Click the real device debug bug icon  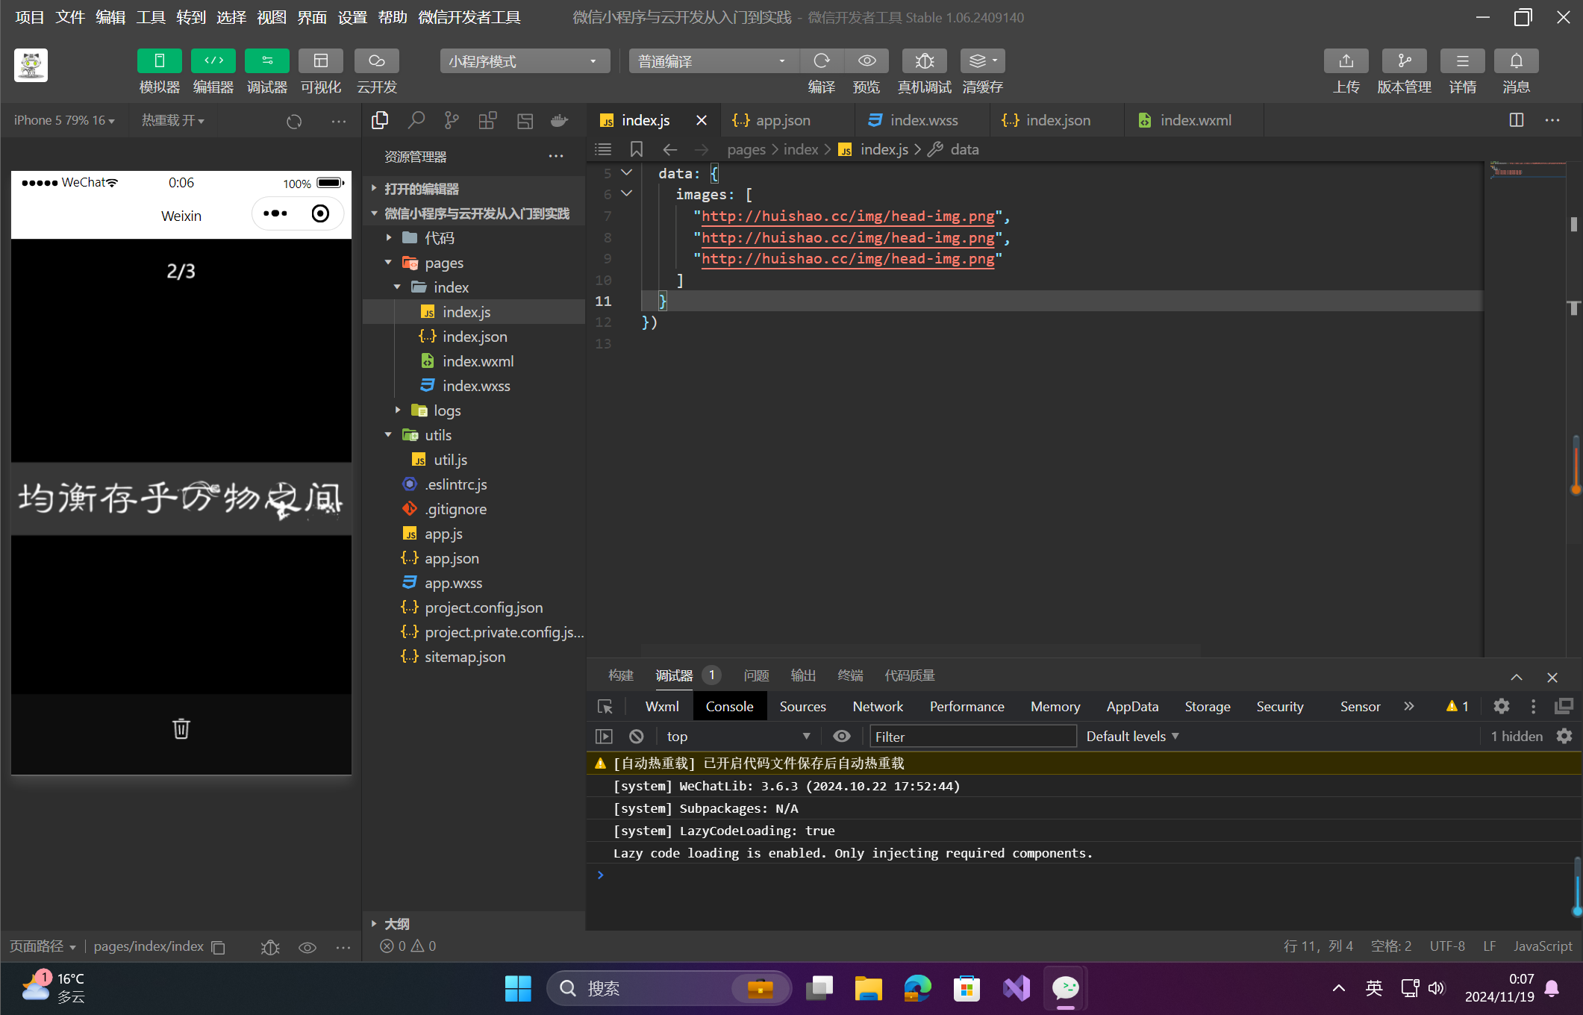point(924,61)
